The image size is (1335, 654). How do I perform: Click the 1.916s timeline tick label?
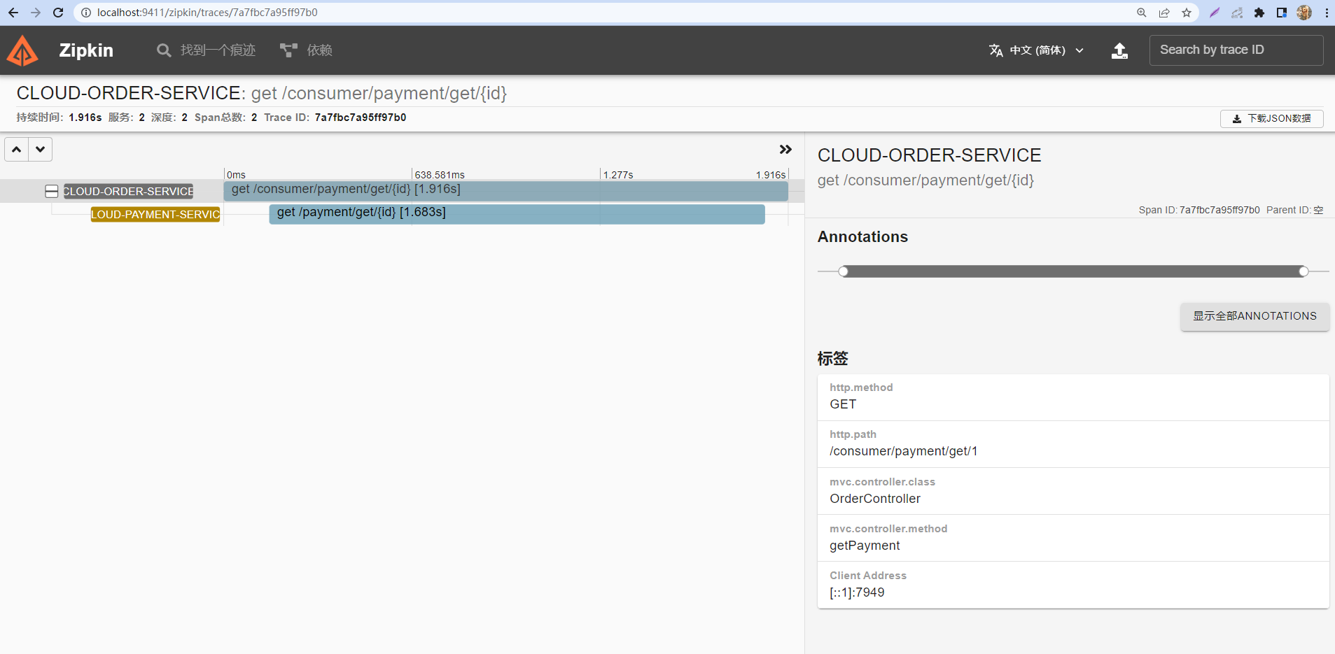tap(771, 175)
